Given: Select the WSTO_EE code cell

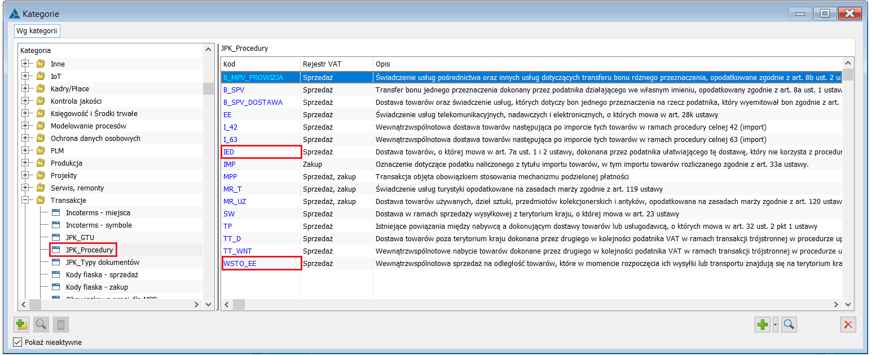Looking at the screenshot, I should [x=261, y=263].
